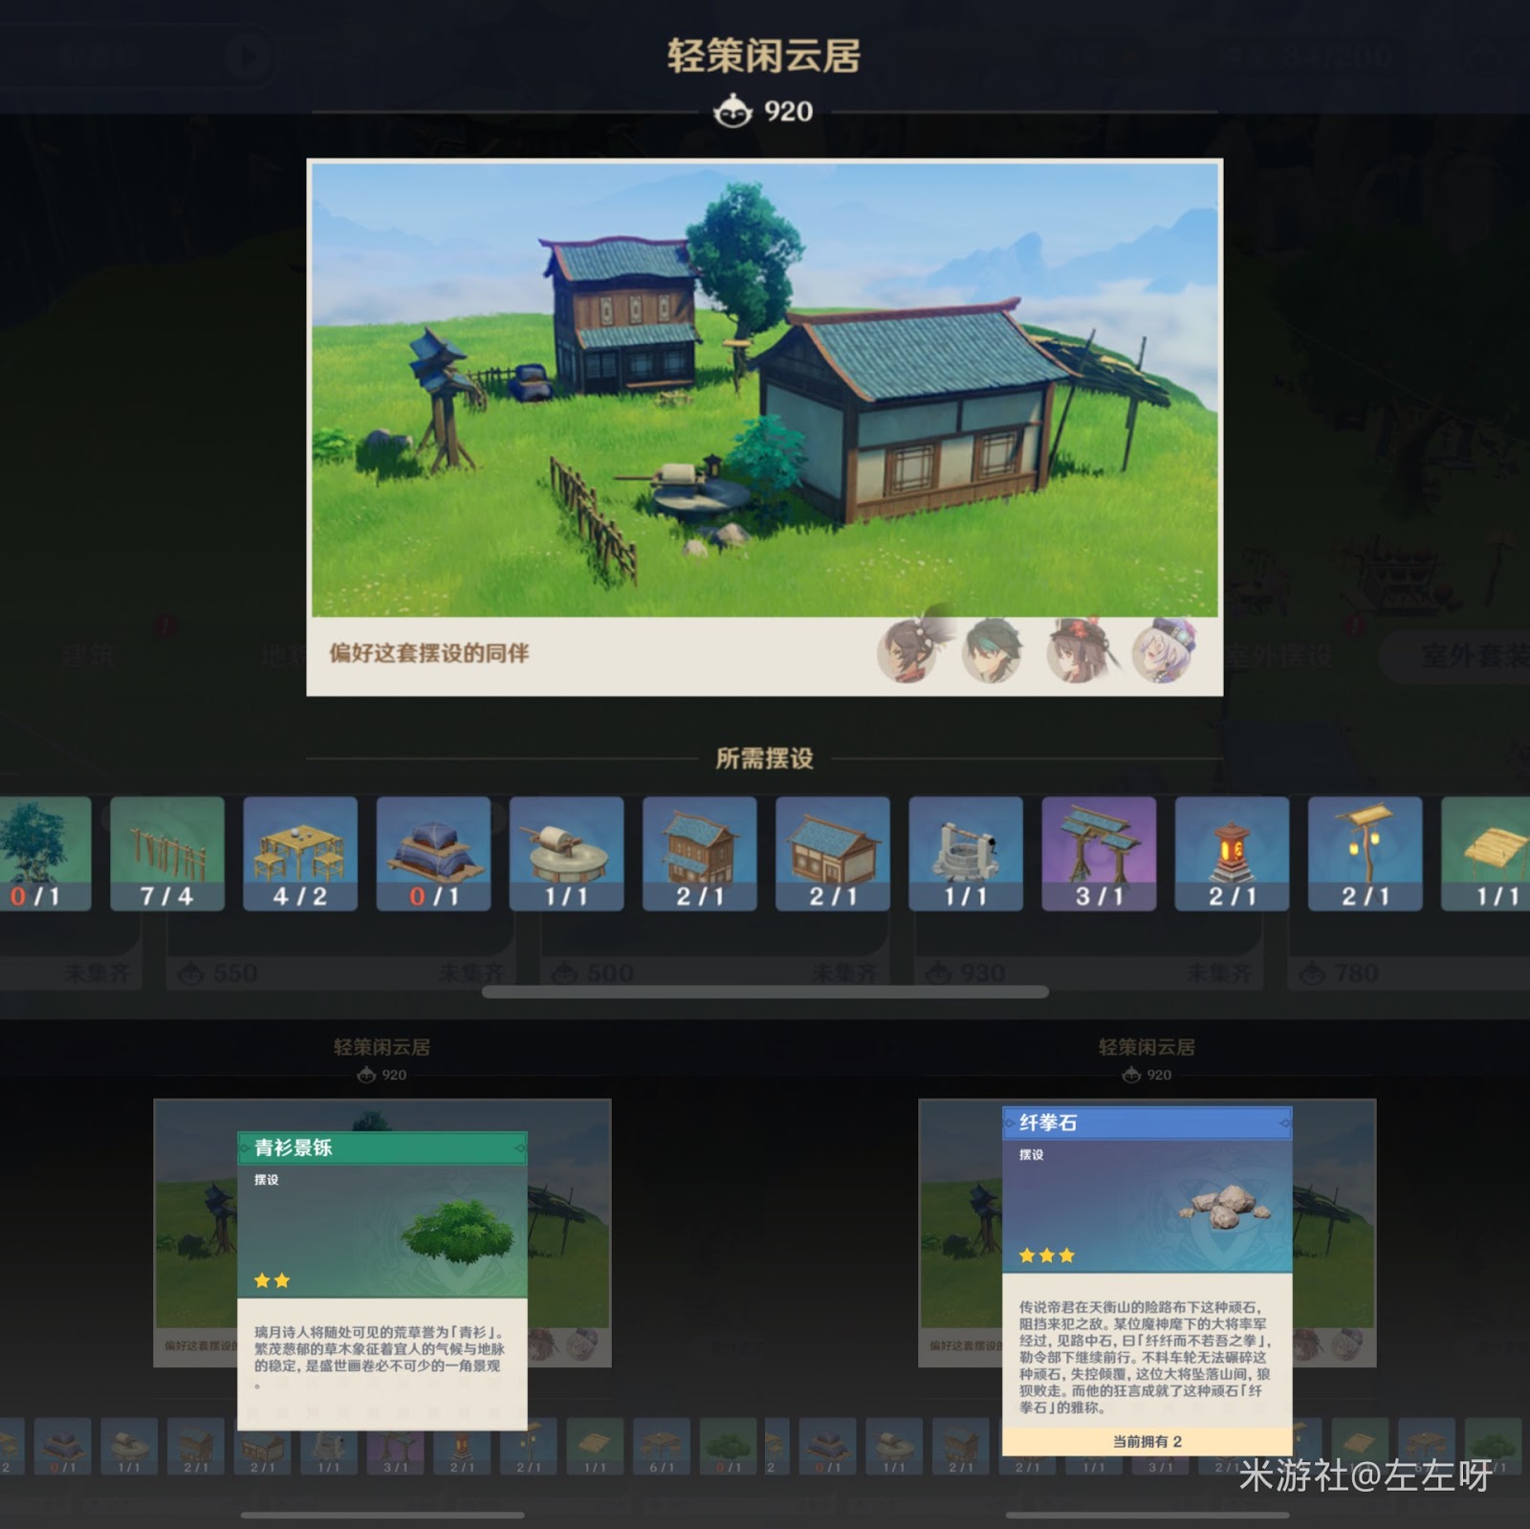1530x1529 pixels.
Task: Click the left panel's bottom horizontal scrollbar
Action: (382, 1515)
